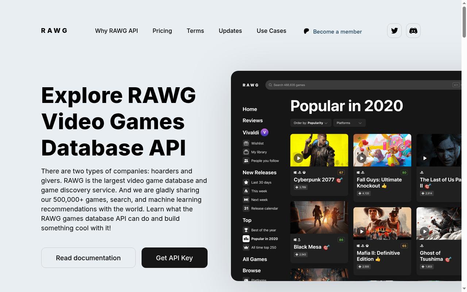This screenshot has height=292, width=467.
Task: Click the Get API Key button
Action: (x=174, y=258)
